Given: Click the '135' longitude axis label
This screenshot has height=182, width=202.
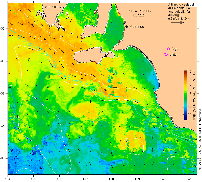Looking at the screenshot, I should 34,179.
